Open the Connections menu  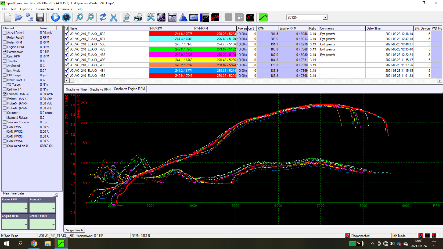click(x=45, y=9)
